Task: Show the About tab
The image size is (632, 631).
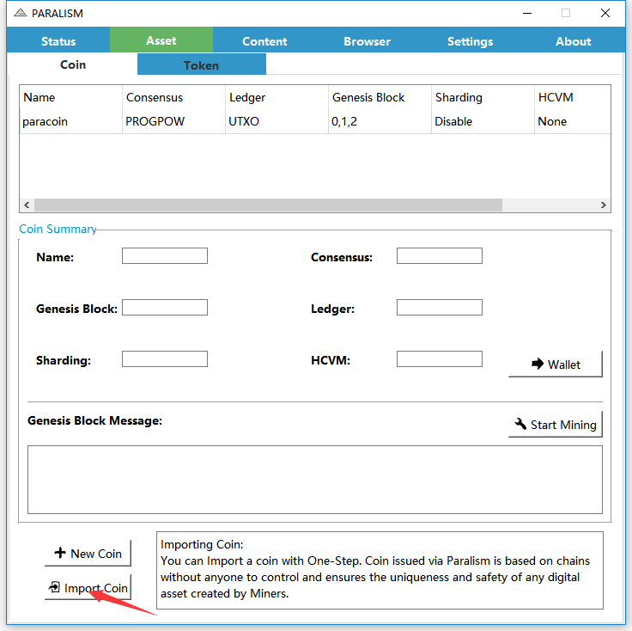Action: tap(573, 41)
